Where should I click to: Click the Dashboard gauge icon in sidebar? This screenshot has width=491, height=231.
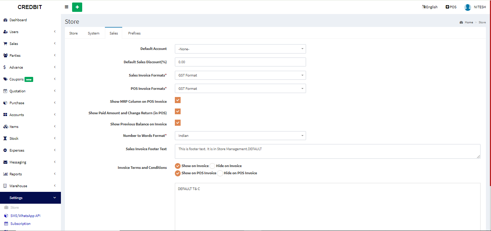pyautogui.click(x=5, y=20)
